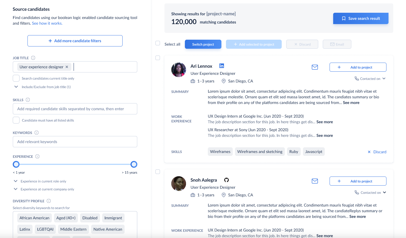Show Diversity Profile info icon
Viewport: 406px width, 238px height.
click(x=49, y=201)
